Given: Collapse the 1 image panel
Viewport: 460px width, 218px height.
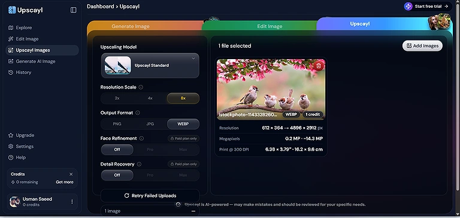Looking at the screenshot, I should (193, 211).
